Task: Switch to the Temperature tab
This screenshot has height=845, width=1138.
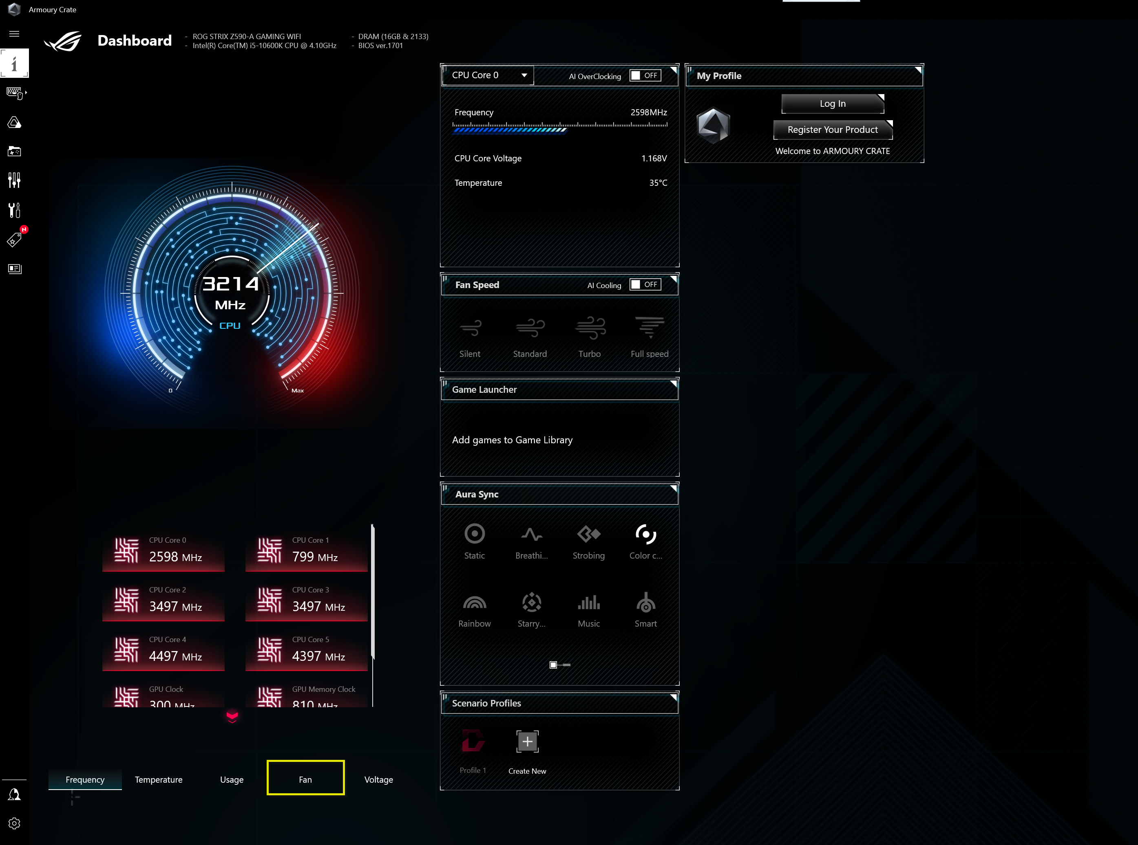Action: (159, 779)
